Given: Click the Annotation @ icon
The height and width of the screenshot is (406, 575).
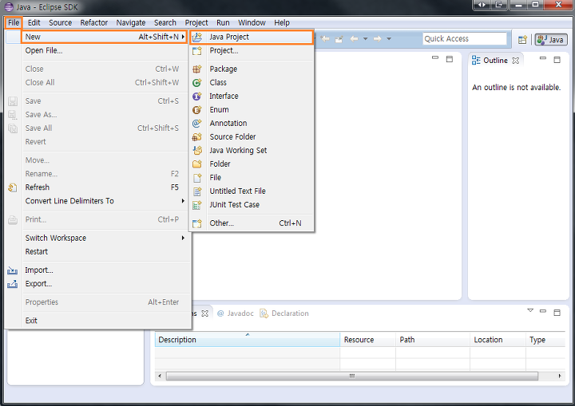Looking at the screenshot, I should pos(197,123).
